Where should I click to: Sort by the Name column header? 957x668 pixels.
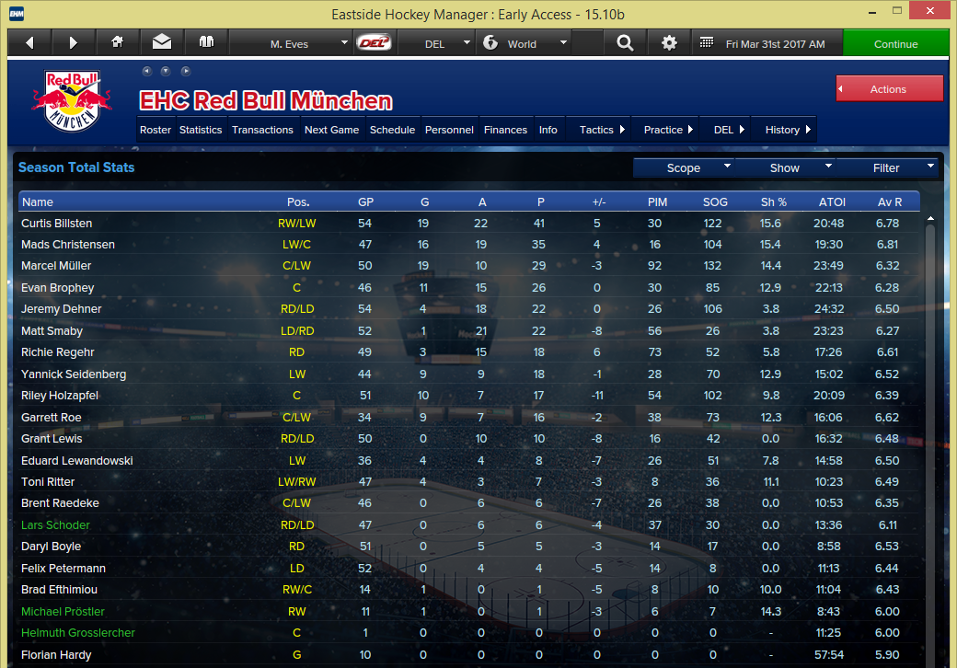tap(37, 202)
